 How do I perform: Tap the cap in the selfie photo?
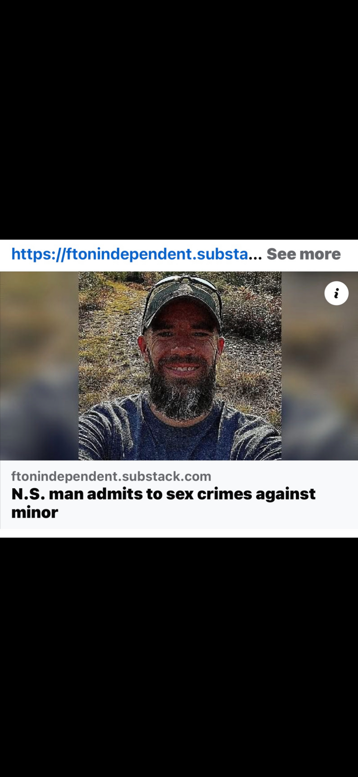click(181, 303)
